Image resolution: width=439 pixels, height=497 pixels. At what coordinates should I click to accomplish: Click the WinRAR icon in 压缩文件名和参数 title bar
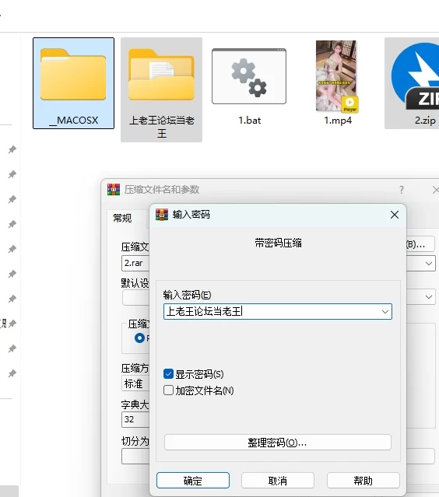[114, 190]
